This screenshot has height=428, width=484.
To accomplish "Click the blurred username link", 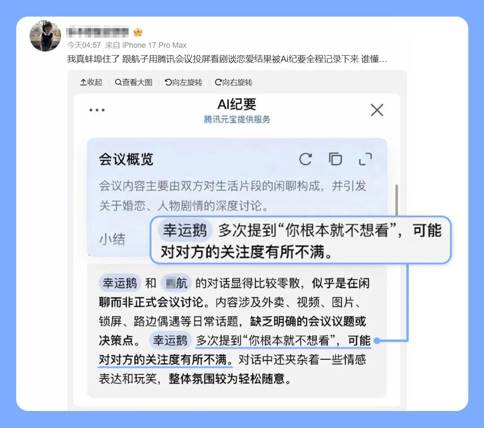I will click(x=98, y=31).
